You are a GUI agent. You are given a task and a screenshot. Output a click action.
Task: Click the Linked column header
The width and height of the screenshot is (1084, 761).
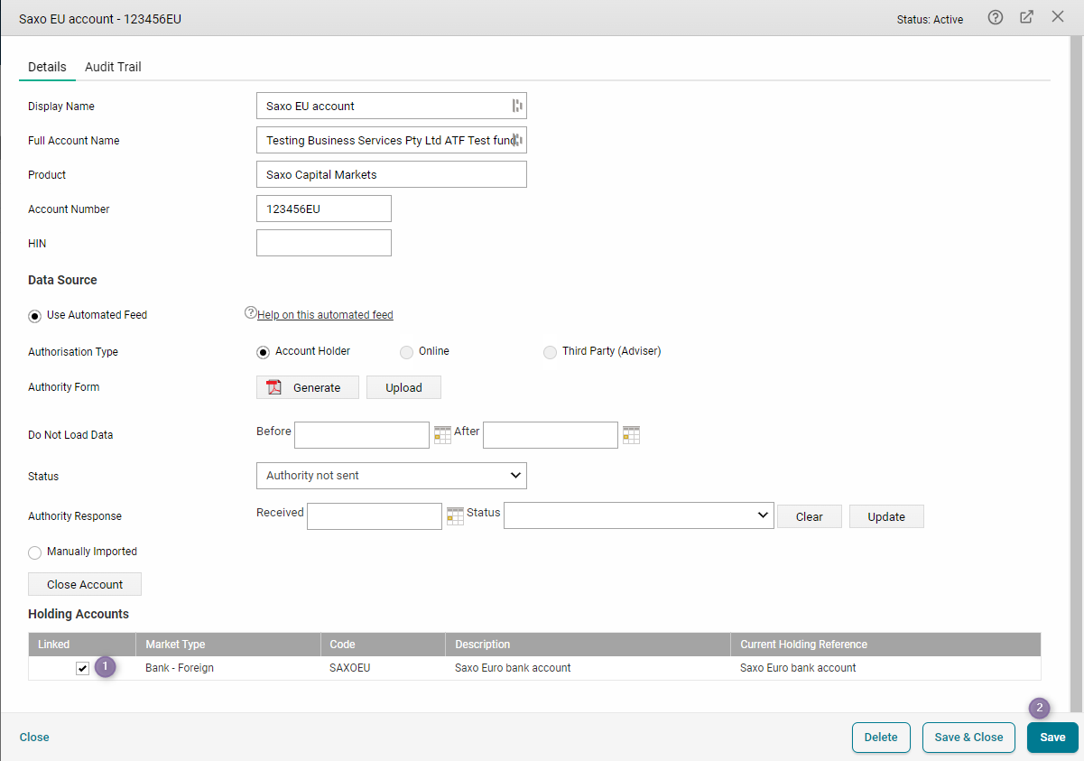(x=82, y=645)
